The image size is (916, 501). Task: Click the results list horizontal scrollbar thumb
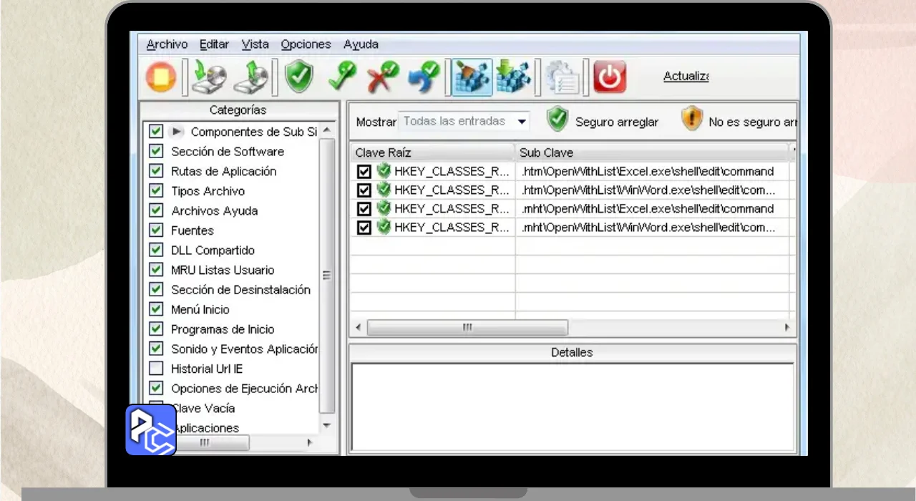[x=467, y=328]
